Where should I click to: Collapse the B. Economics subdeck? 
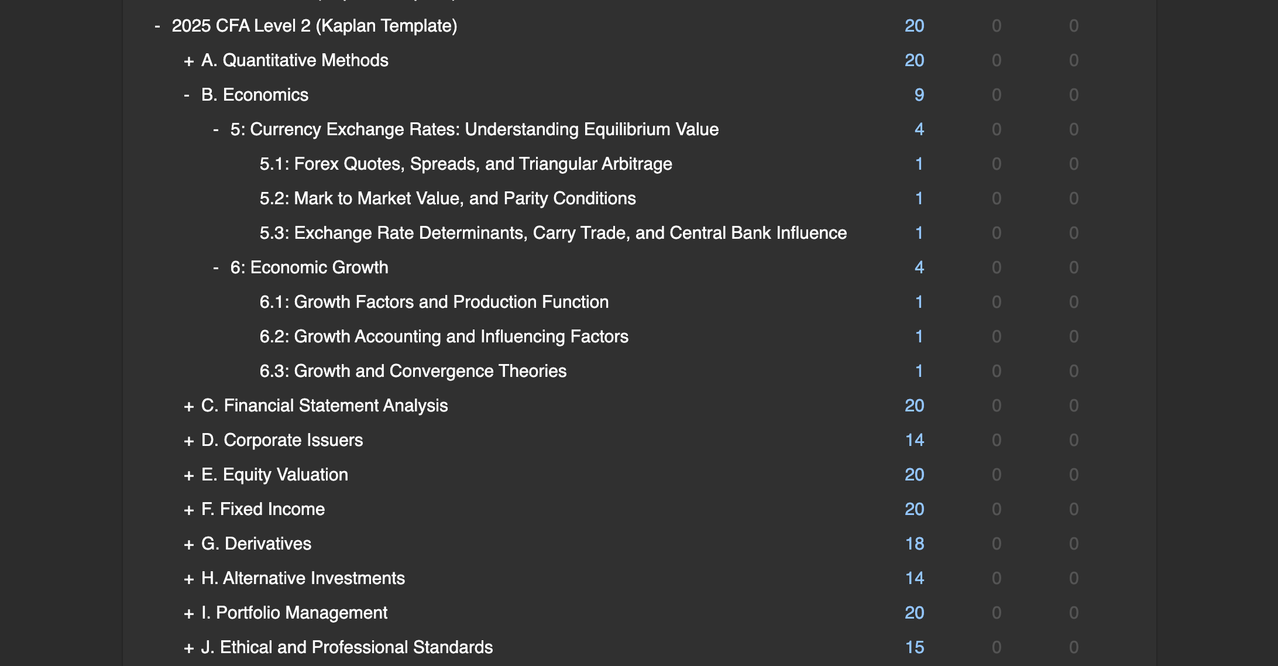[187, 95]
